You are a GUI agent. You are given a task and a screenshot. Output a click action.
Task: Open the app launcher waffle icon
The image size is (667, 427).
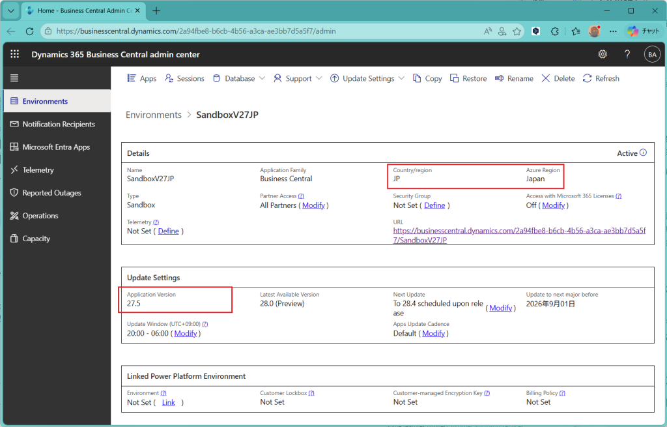click(14, 55)
